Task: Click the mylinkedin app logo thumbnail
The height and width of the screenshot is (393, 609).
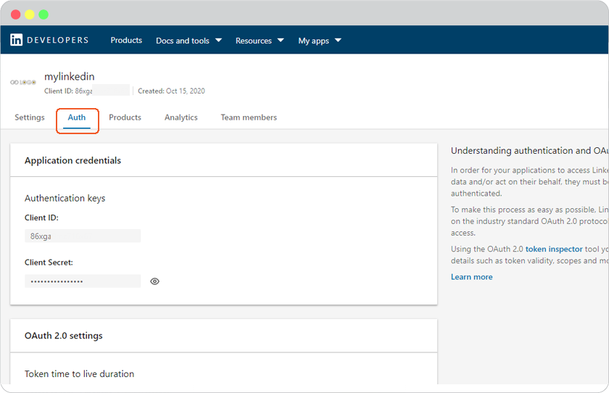Action: click(x=23, y=83)
